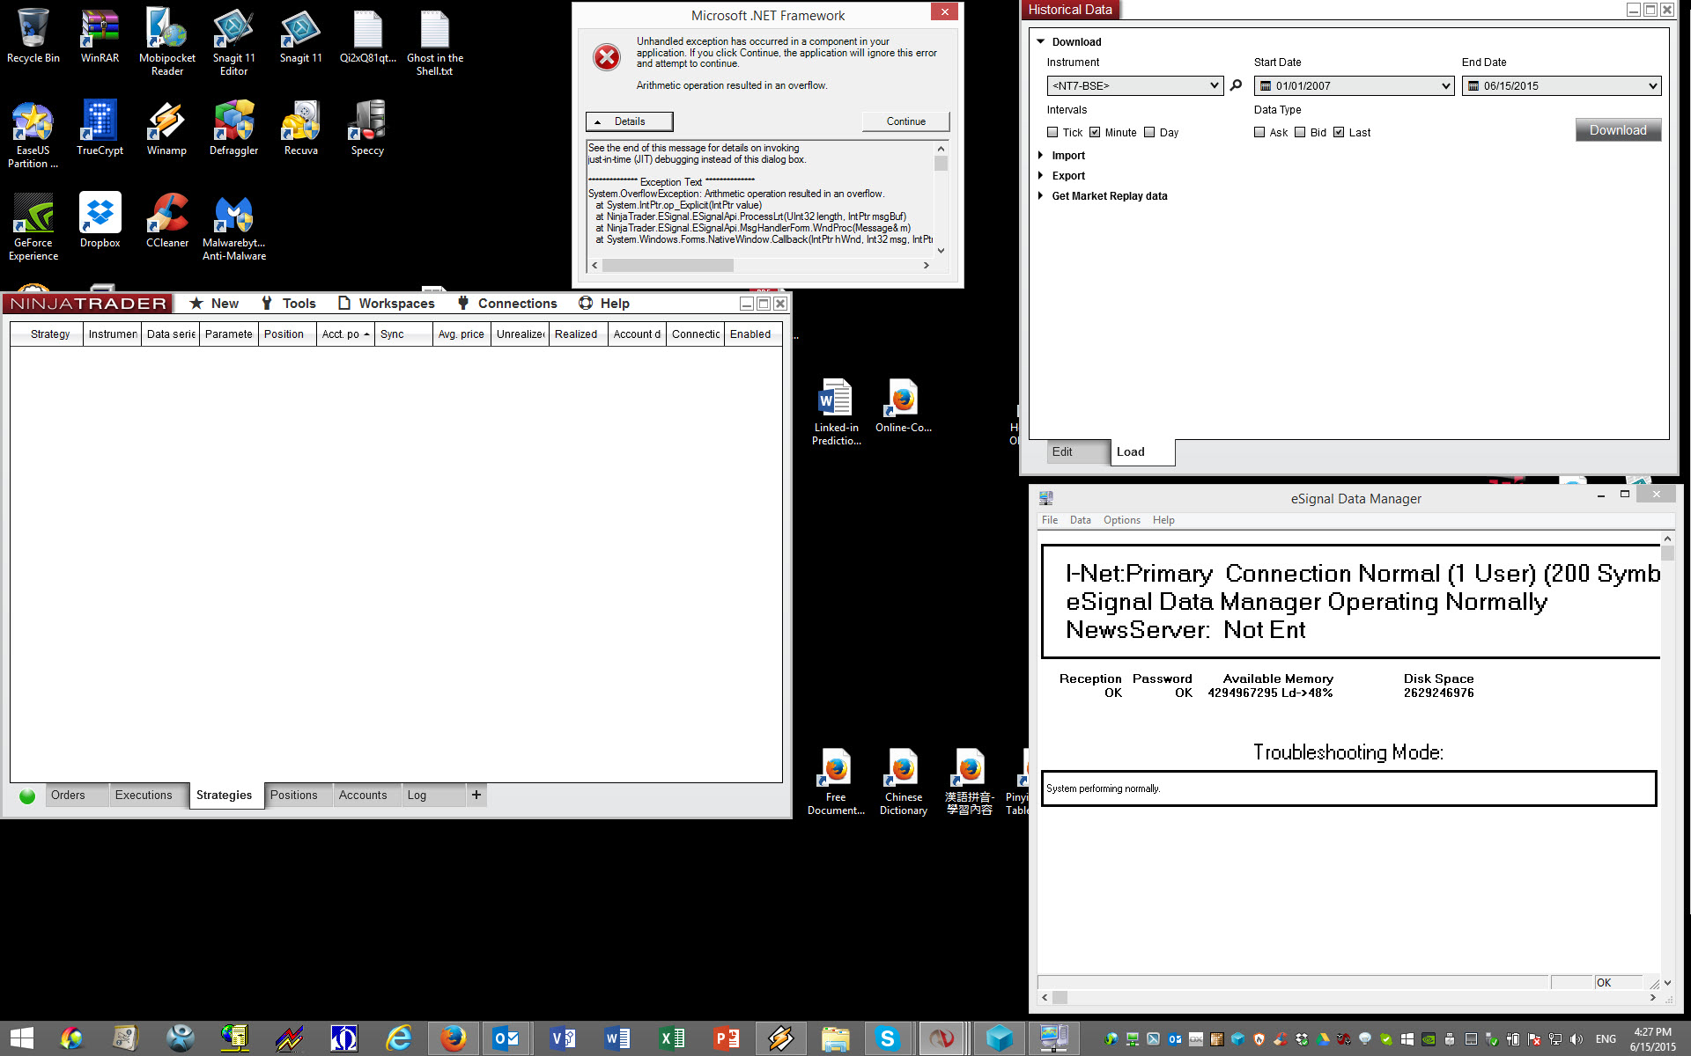Viewport: 1691px width, 1056px height.
Task: Click Continue in the .NET error dialog
Action: point(905,121)
